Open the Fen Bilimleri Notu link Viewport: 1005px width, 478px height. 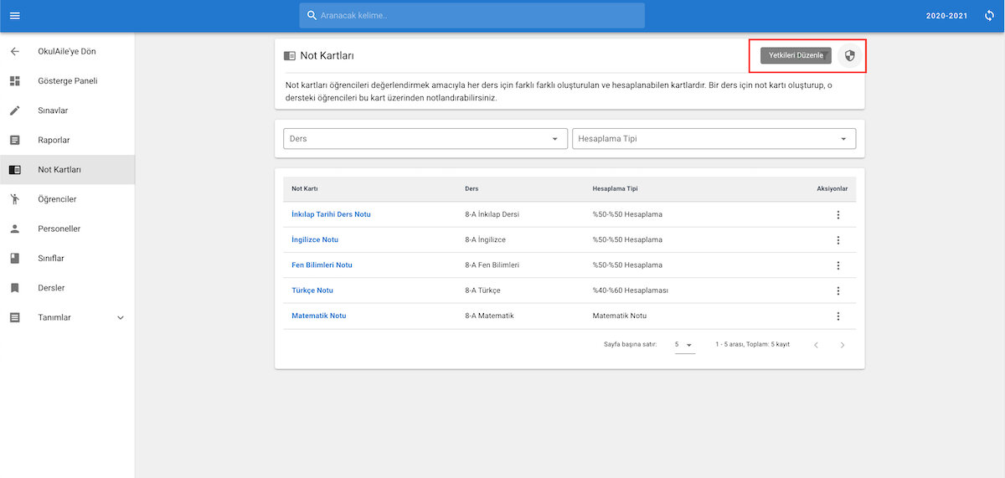pos(322,265)
